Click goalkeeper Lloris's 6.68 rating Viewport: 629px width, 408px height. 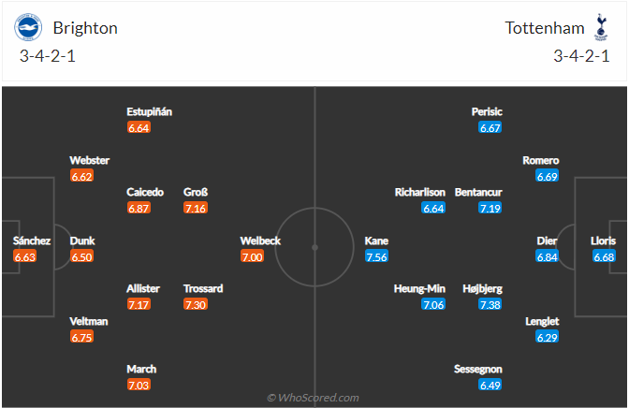pyautogui.click(x=604, y=256)
